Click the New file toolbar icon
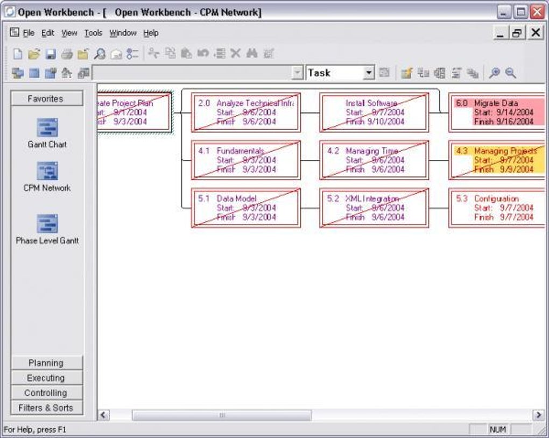Image resolution: width=549 pixels, height=438 pixels. (18, 54)
